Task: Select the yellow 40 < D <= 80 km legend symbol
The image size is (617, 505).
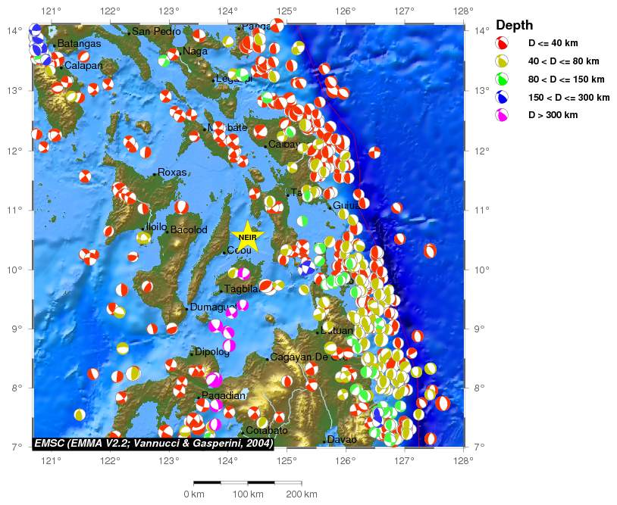Action: click(x=502, y=61)
